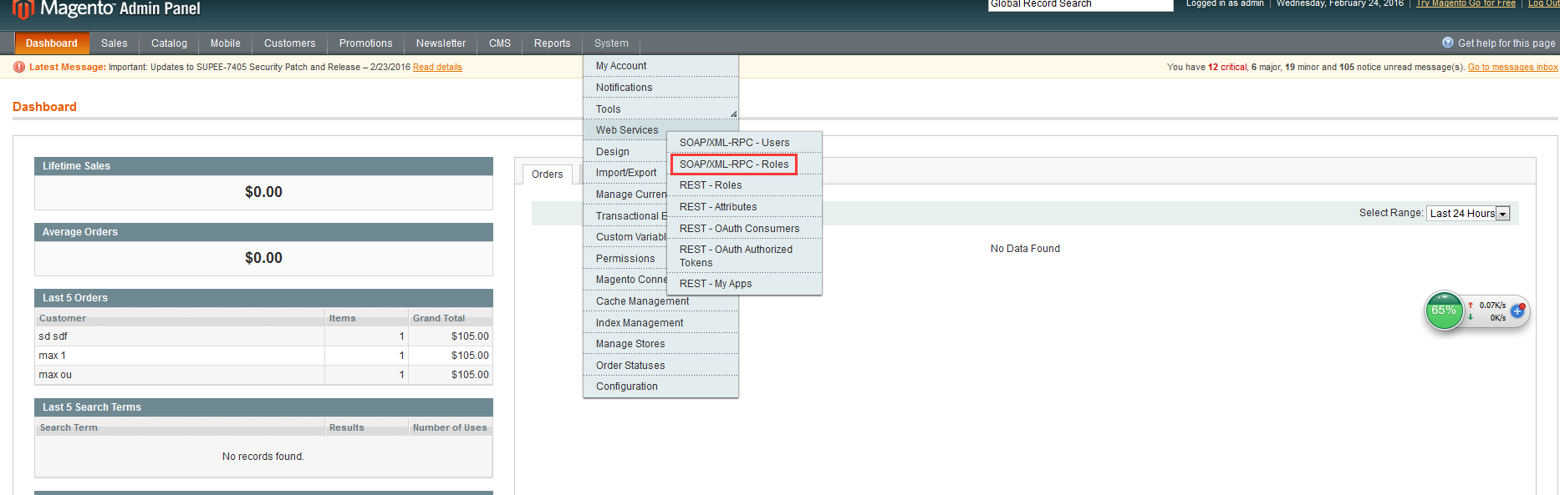This screenshot has height=495, width=1560.
Task: Click the Magento logo icon
Action: pos(23,9)
